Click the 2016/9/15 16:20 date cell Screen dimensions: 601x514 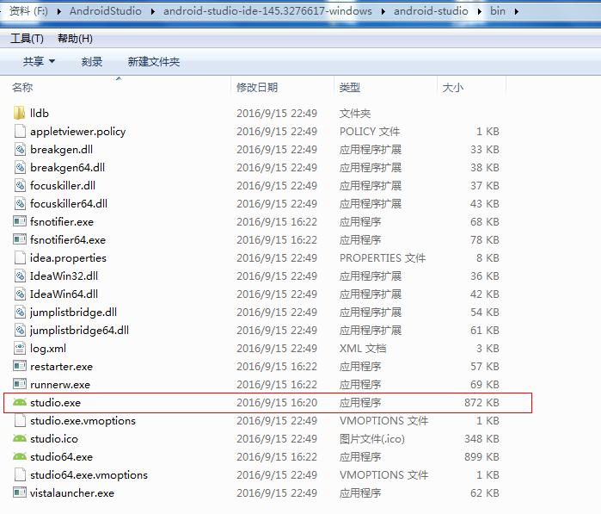277,402
